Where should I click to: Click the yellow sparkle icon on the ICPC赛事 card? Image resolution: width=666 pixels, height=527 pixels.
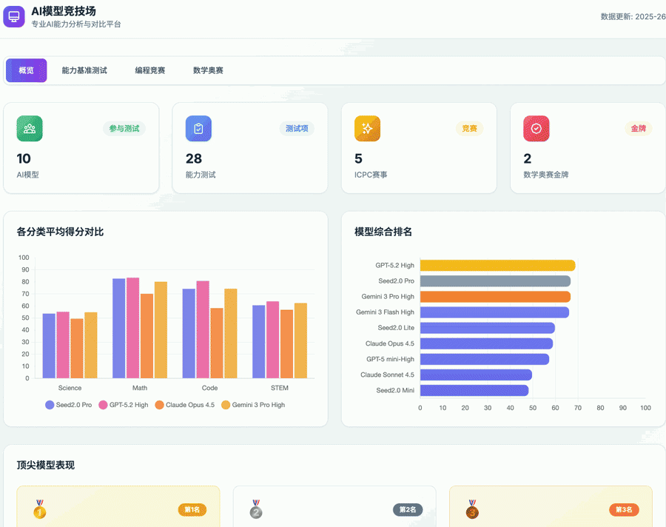pyautogui.click(x=367, y=128)
